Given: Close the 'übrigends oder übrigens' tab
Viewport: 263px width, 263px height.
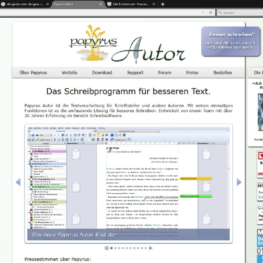Looking at the screenshot, I should coord(48,4).
